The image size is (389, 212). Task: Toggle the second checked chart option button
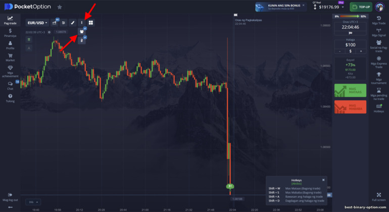tap(81, 40)
